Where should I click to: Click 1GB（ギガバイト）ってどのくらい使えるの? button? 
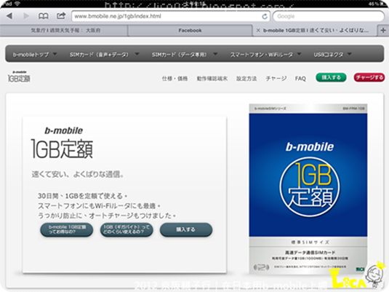point(127,229)
